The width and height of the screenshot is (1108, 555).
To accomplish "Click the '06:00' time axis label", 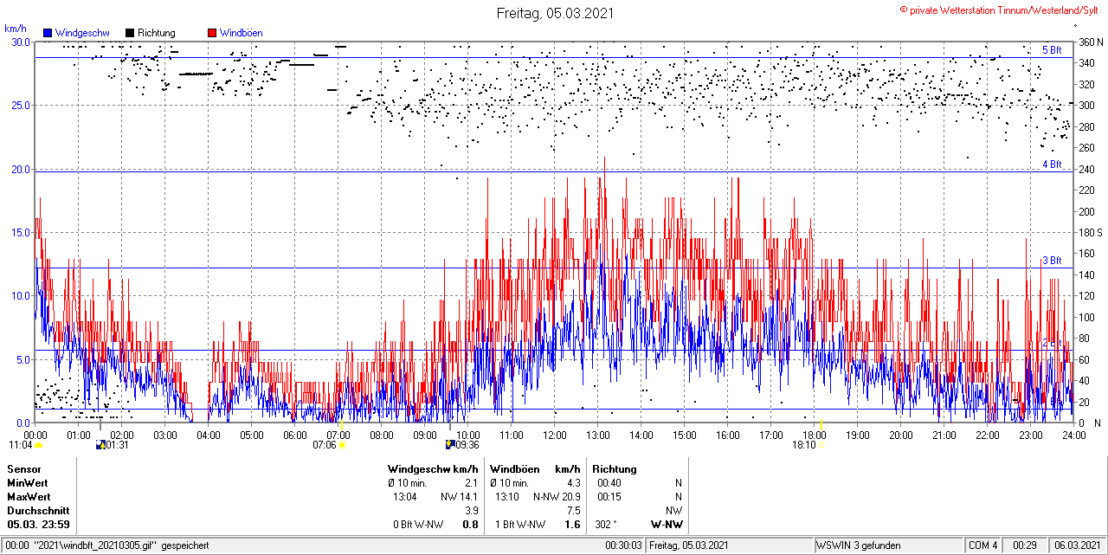I will [x=295, y=435].
